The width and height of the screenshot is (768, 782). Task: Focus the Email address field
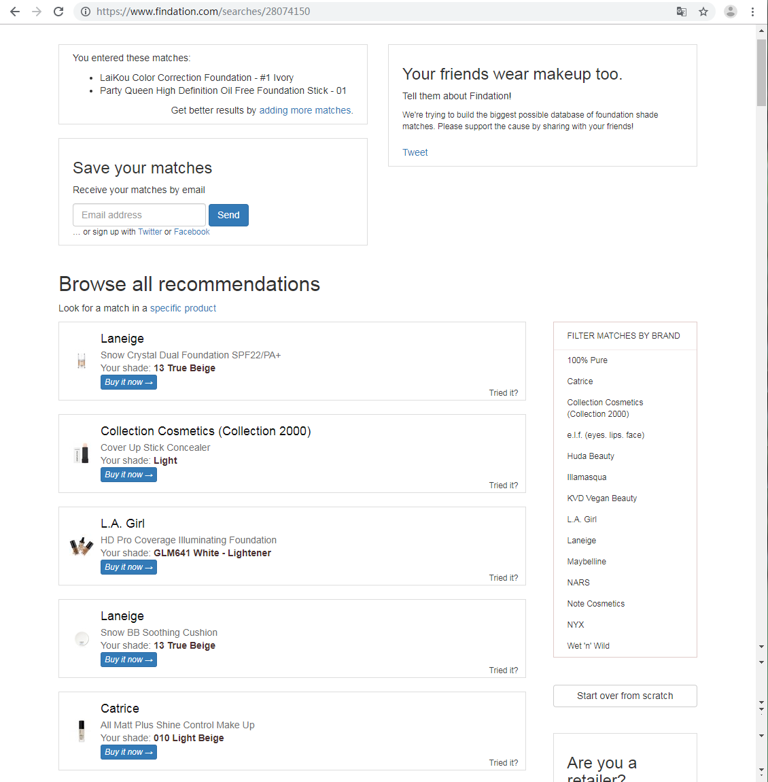click(139, 215)
